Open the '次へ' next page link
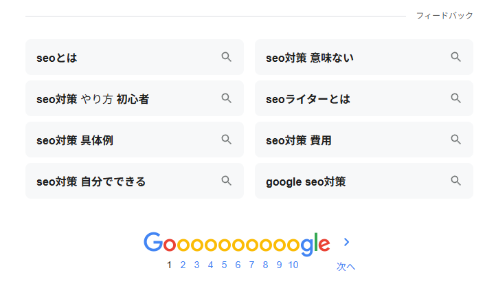 point(346,266)
